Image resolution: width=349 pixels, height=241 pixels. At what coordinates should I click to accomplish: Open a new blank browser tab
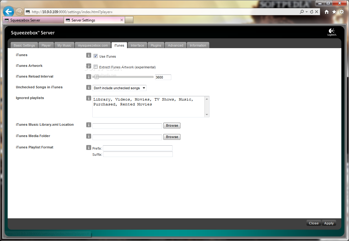tap(129, 20)
